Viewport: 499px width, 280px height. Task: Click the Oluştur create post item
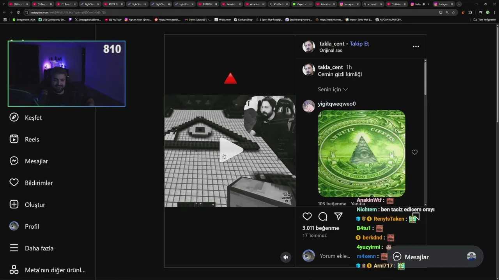[27, 205]
